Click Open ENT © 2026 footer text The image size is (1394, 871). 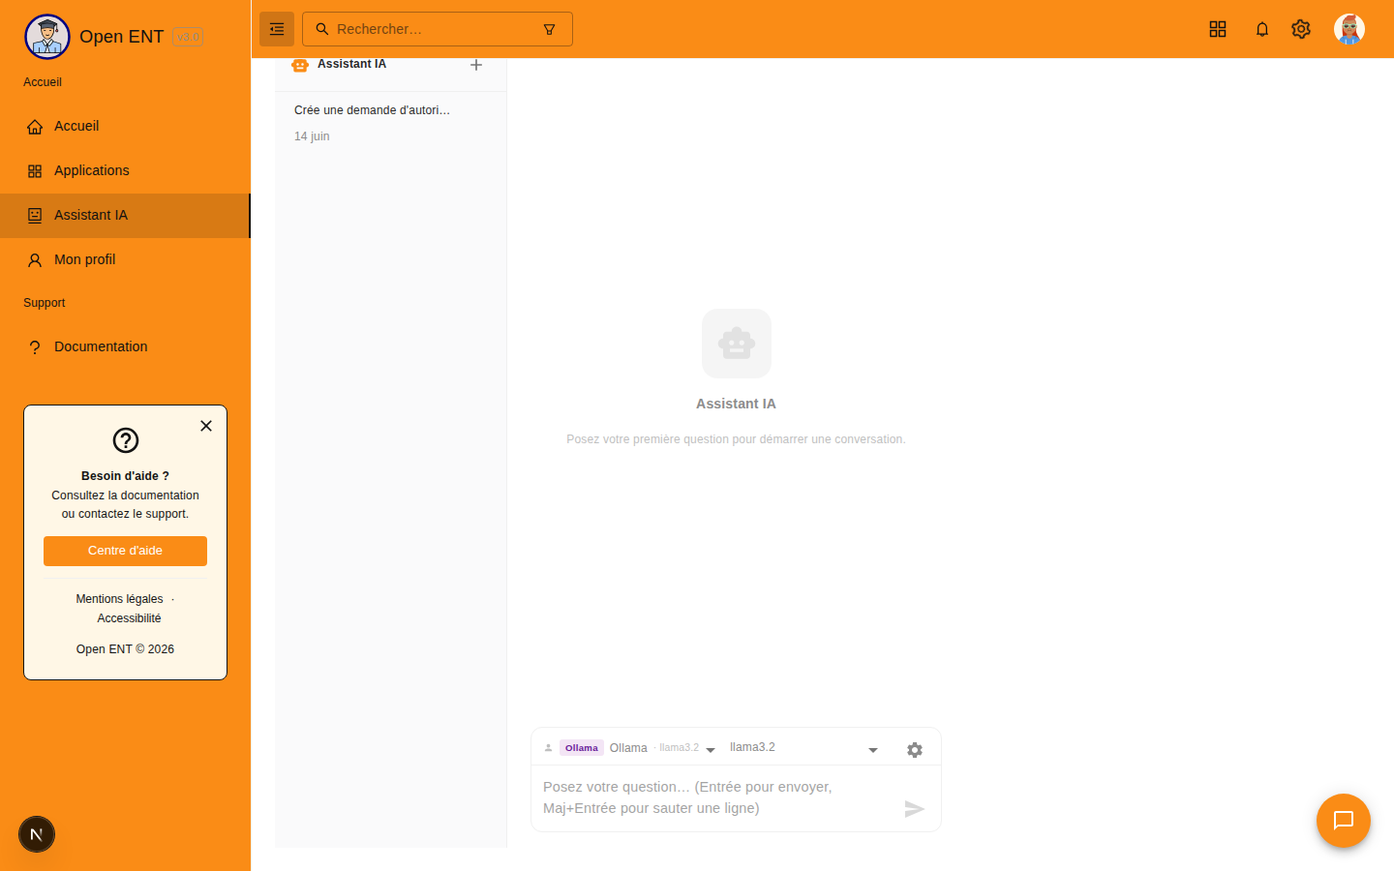pos(126,649)
